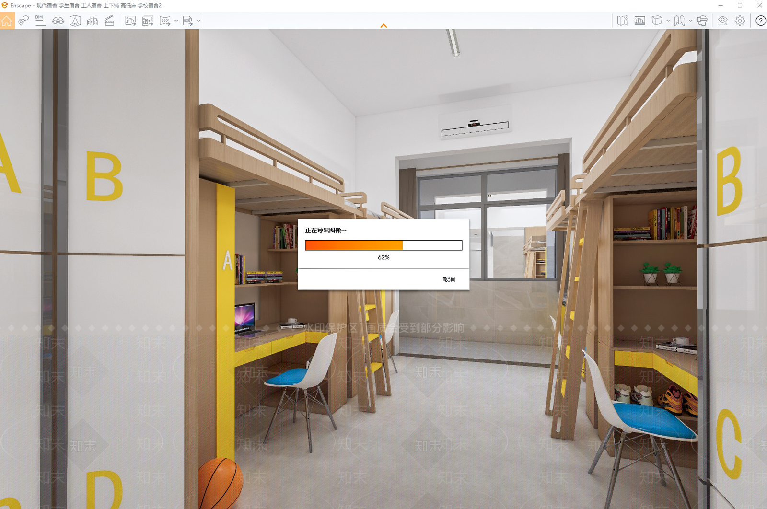Click the 3D cube projection mode icon
This screenshot has width=767, height=509.
(x=657, y=21)
